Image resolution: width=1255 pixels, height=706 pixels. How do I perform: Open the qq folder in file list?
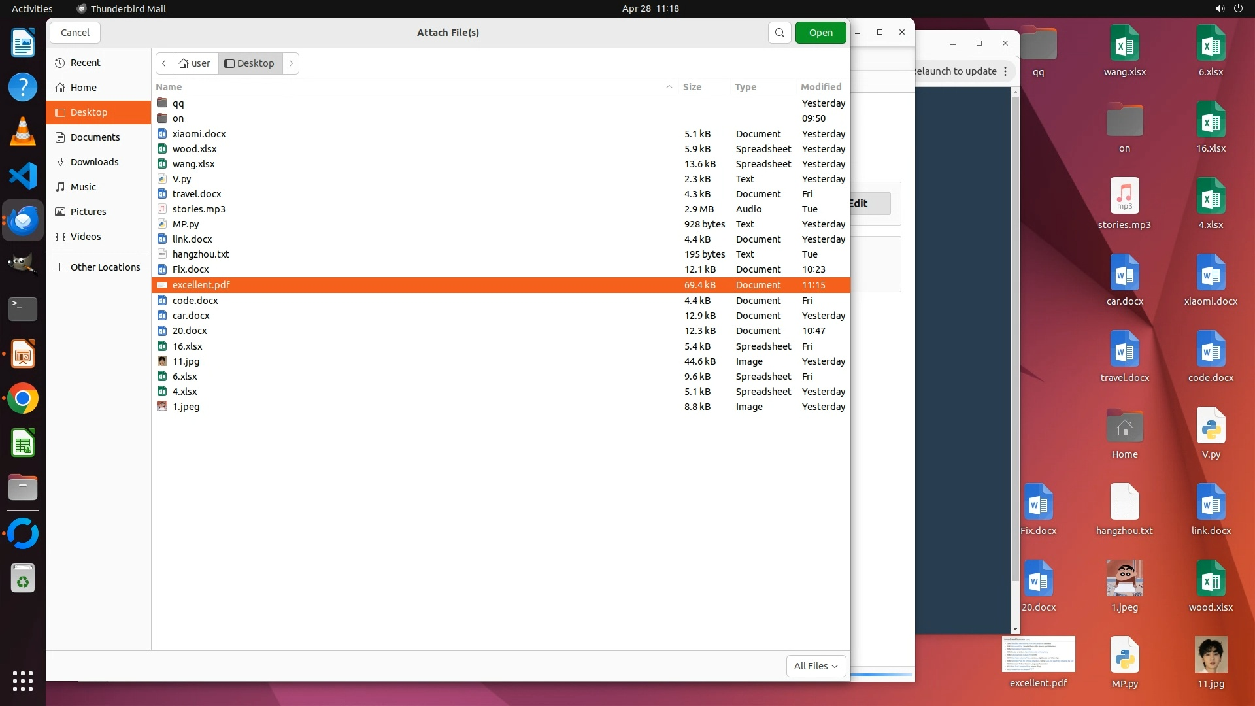[x=178, y=103]
